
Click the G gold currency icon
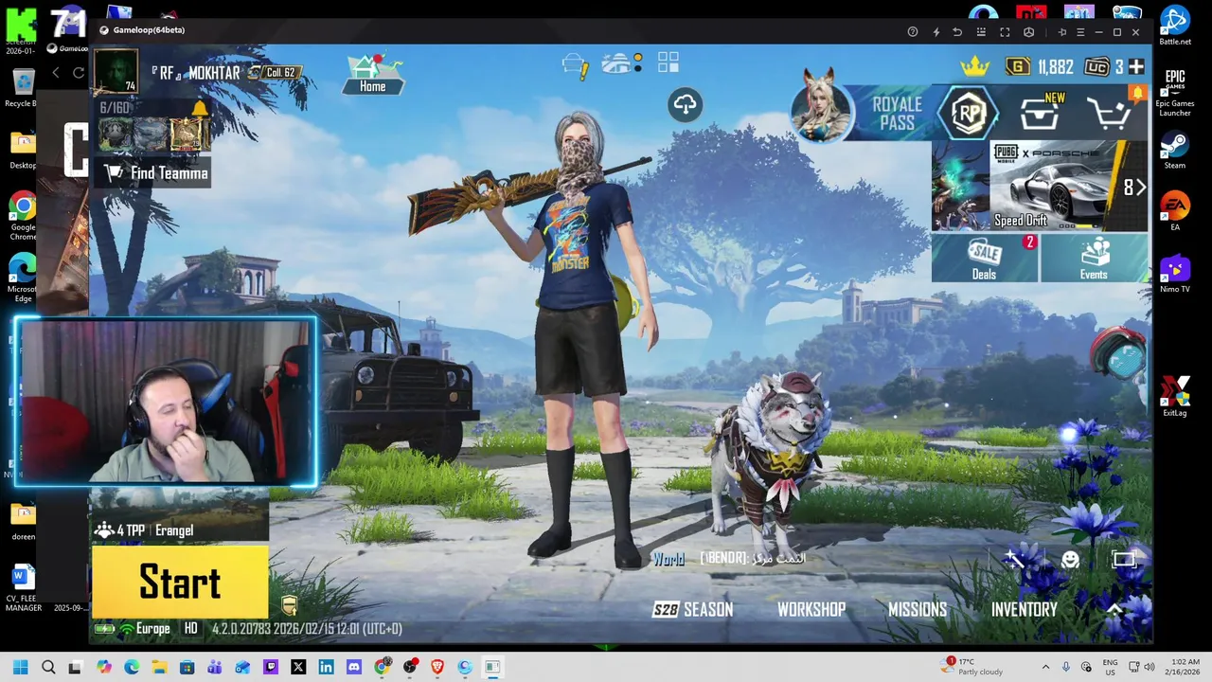tap(1018, 66)
